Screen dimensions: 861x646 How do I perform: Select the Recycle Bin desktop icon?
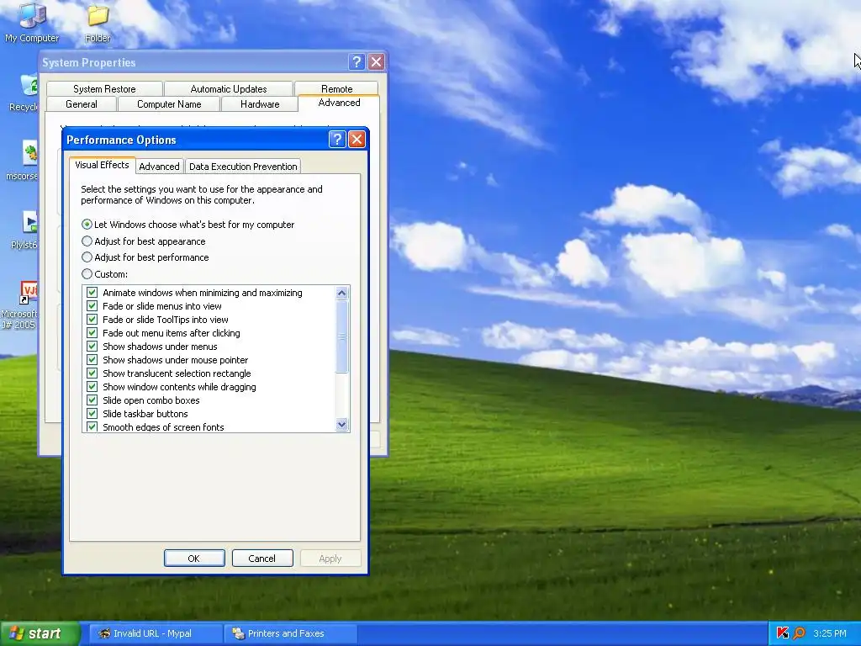(24, 91)
